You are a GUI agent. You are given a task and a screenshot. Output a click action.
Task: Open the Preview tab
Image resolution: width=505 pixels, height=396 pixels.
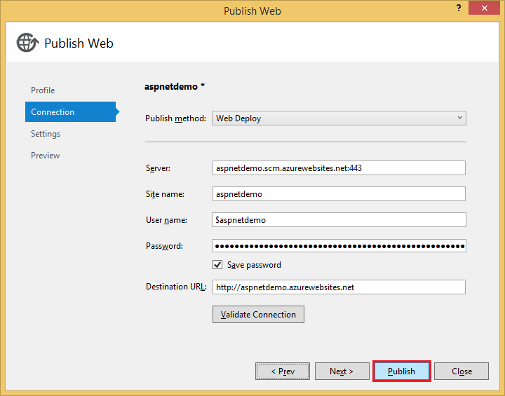pos(46,156)
